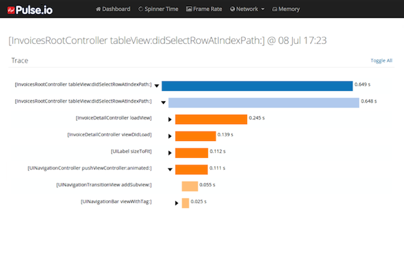Collapse the pushViewController:animated: row
Image resolution: width=404 pixels, height=253 pixels.
tap(170, 169)
